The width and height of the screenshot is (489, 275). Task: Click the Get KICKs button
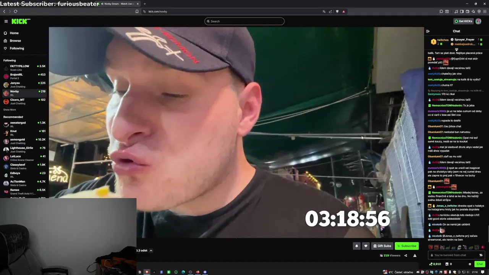(463, 21)
